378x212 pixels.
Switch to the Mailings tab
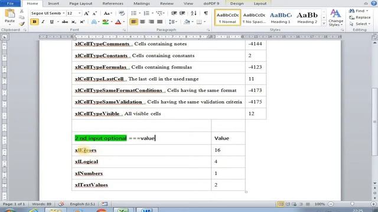point(142,4)
